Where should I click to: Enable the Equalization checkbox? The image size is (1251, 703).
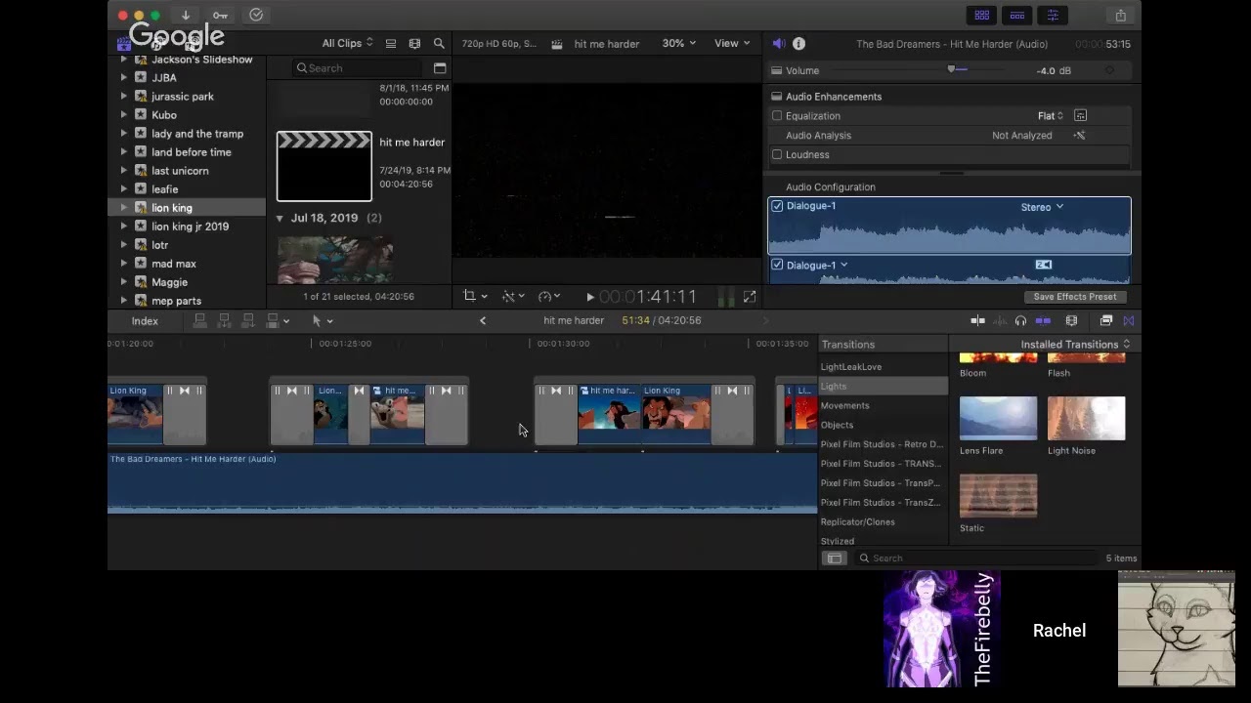[x=777, y=115]
